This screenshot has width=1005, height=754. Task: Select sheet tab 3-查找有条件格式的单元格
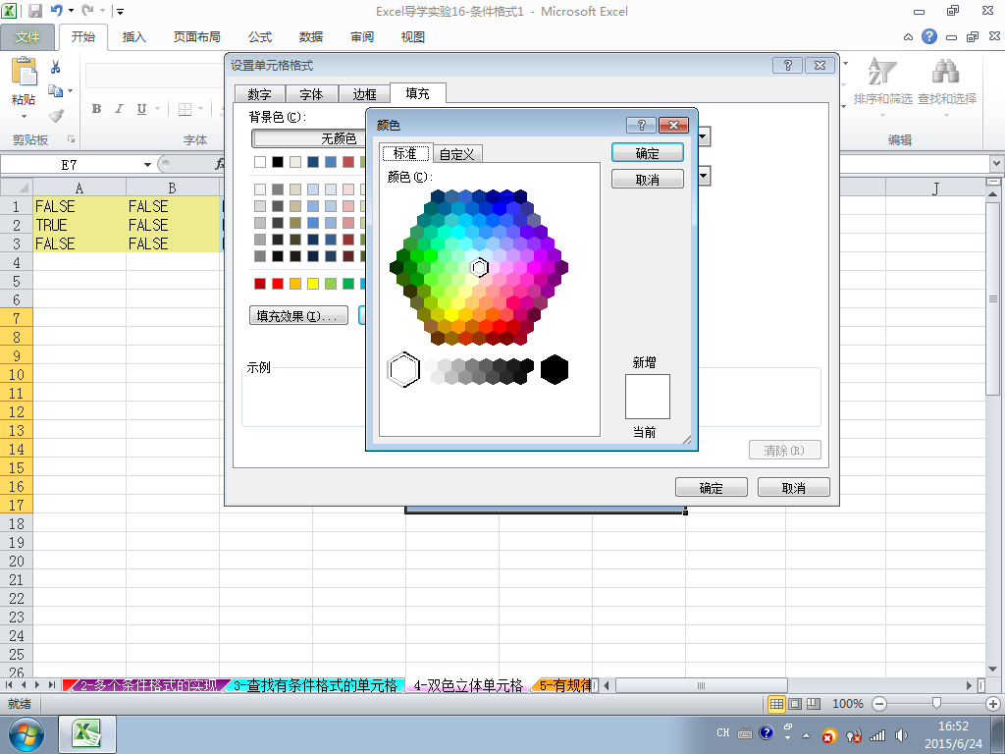(x=315, y=685)
